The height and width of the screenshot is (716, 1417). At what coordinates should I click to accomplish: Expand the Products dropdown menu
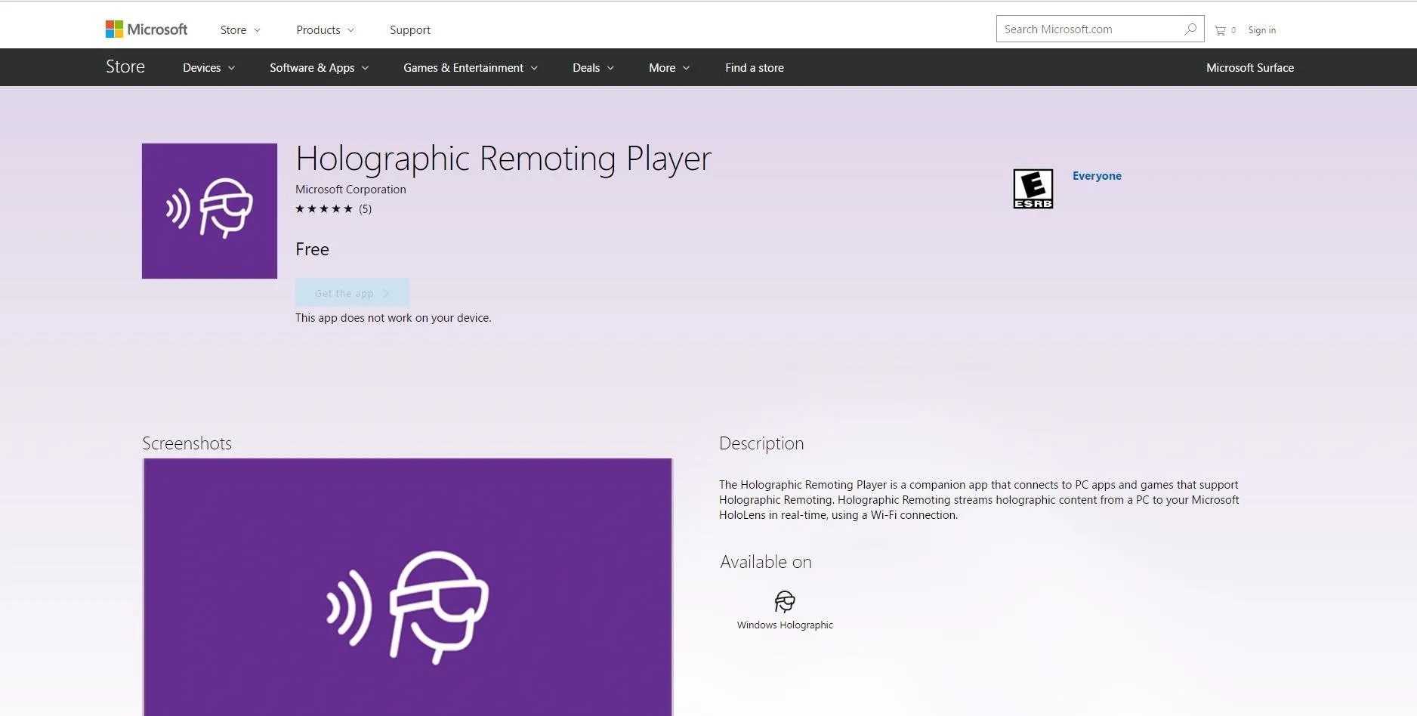pos(325,30)
